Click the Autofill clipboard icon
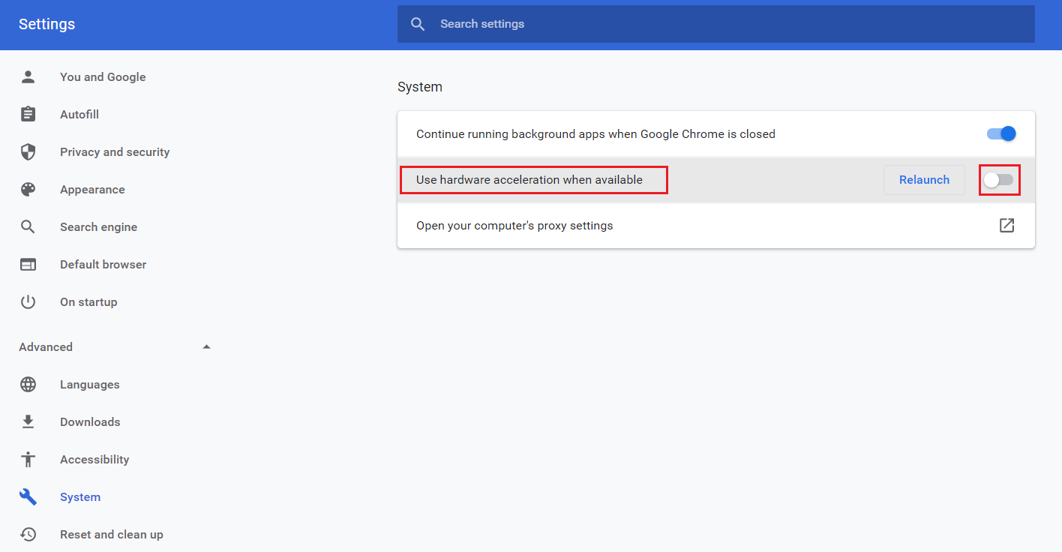The image size is (1062, 552). [x=28, y=114]
